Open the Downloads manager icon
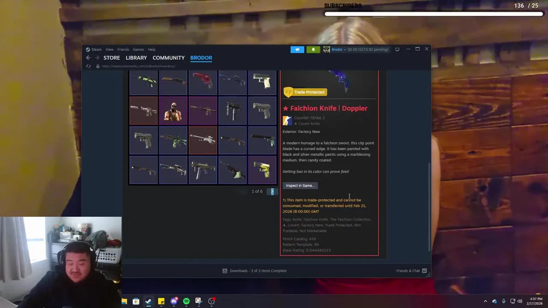548x308 pixels. 225,271
